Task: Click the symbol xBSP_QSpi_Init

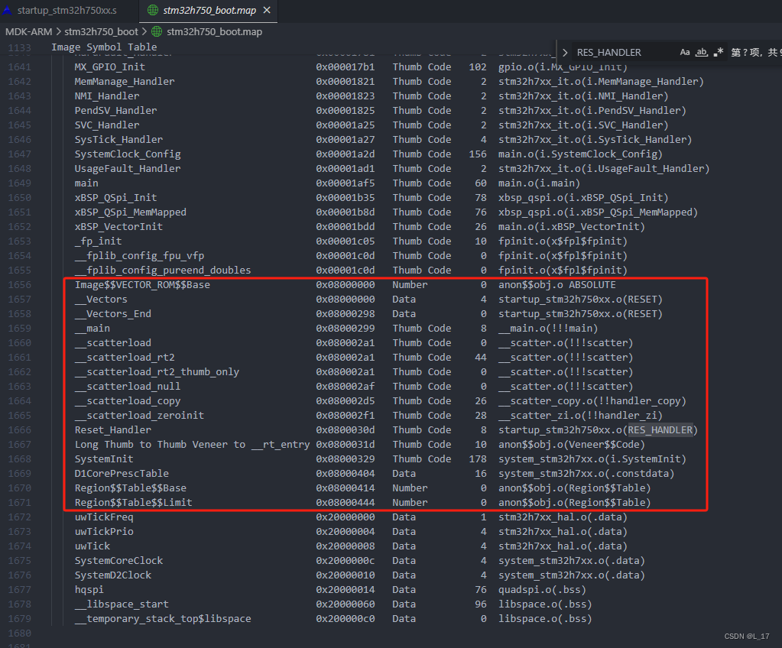Action: (115, 197)
